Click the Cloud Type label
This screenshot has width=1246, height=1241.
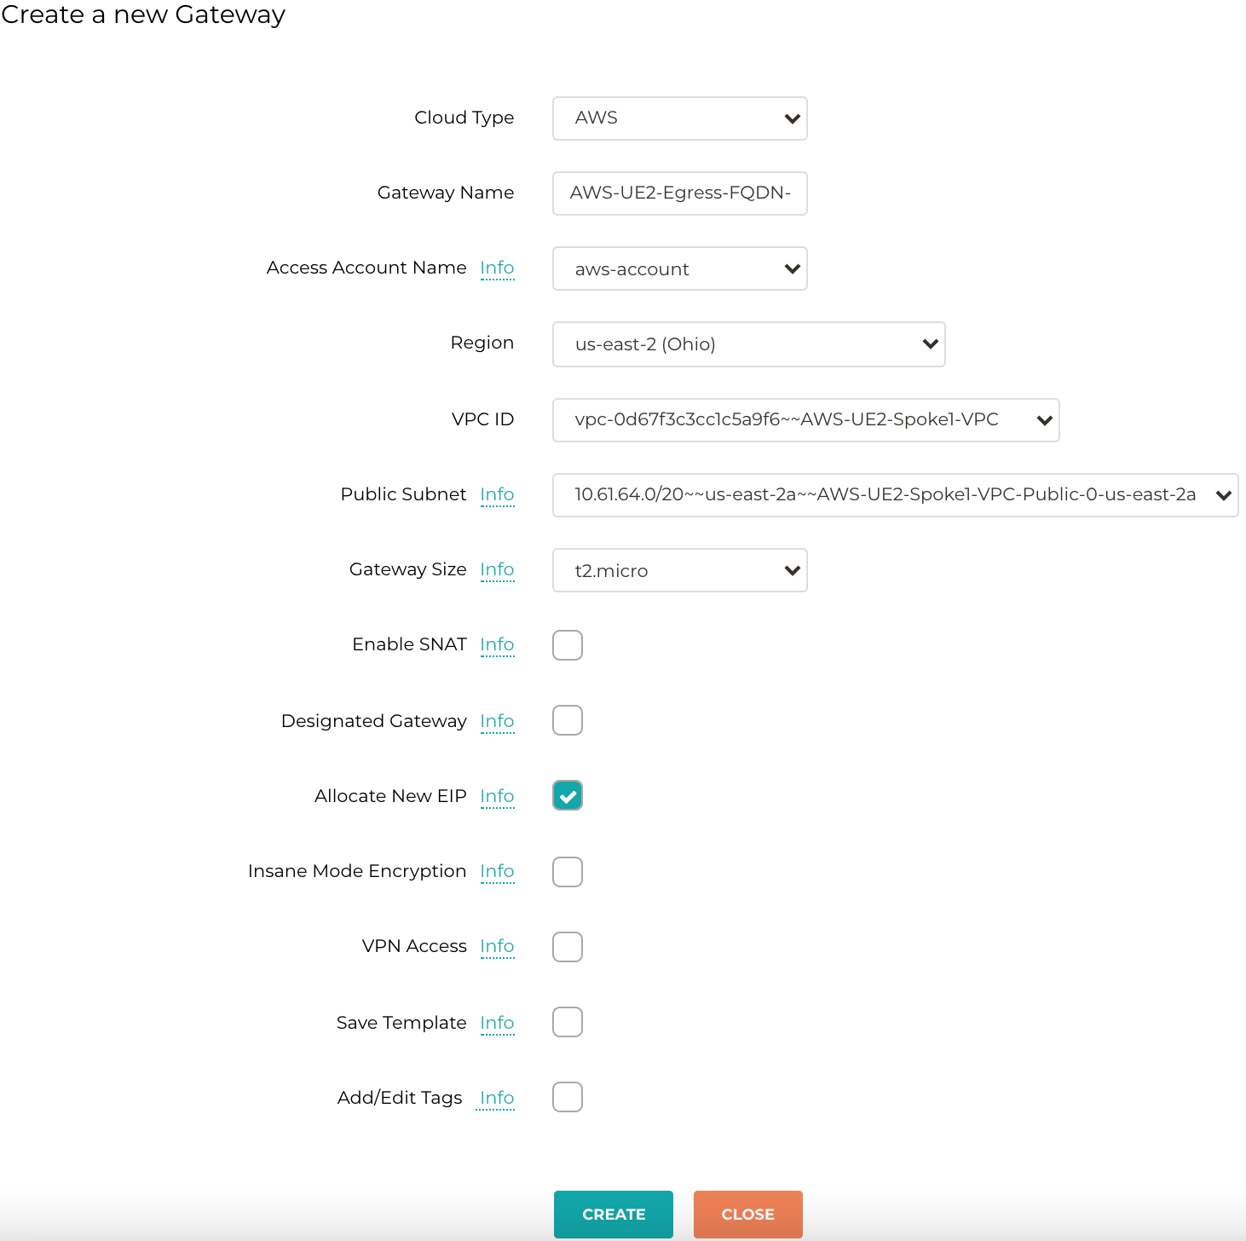coord(464,118)
